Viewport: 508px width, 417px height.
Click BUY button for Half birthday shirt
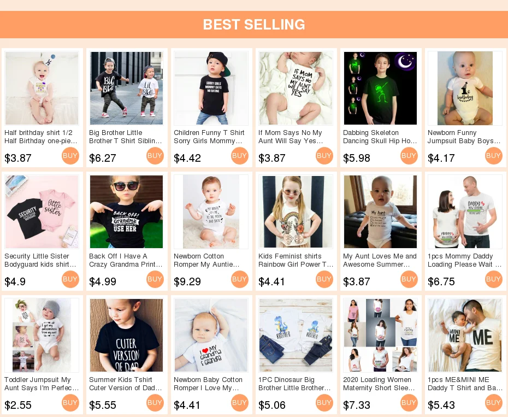click(x=70, y=156)
